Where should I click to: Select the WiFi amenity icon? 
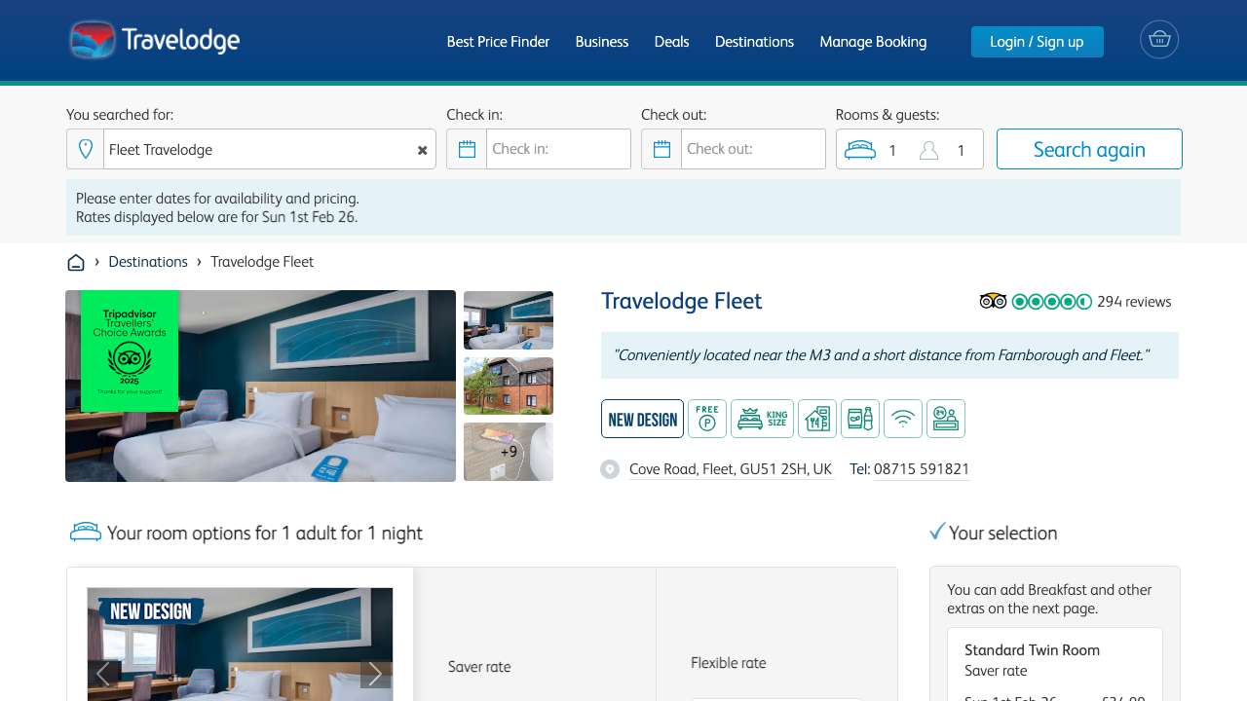[x=903, y=419]
